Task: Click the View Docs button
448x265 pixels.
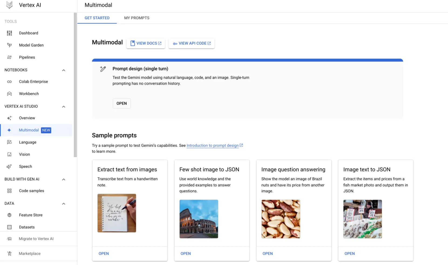Action: (x=146, y=43)
